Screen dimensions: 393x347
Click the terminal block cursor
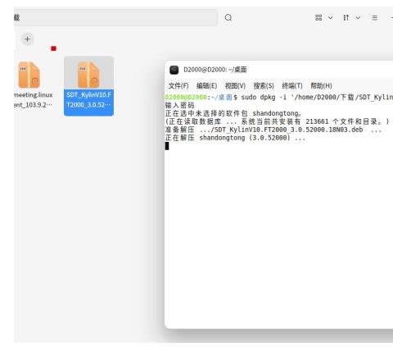(167, 146)
